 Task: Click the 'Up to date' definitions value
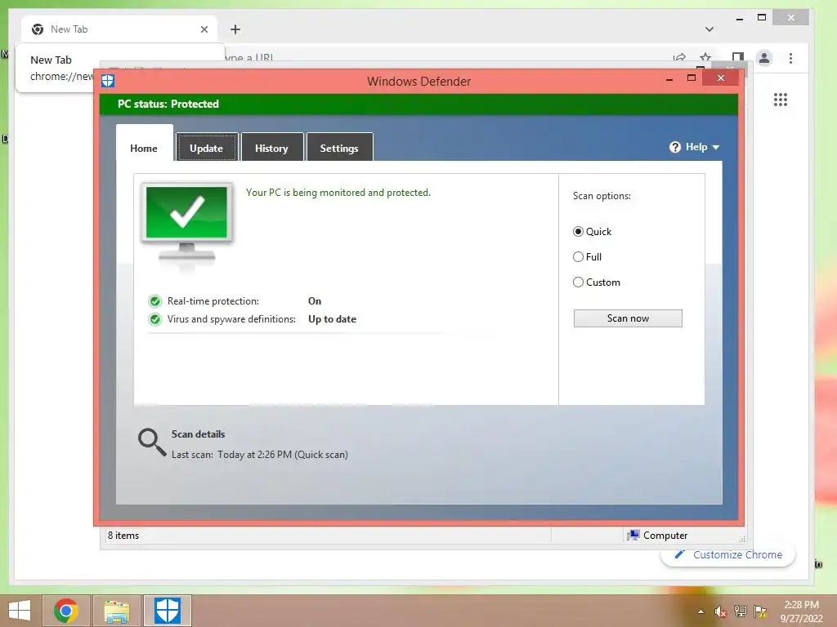point(332,319)
